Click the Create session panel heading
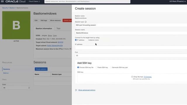 85,8
